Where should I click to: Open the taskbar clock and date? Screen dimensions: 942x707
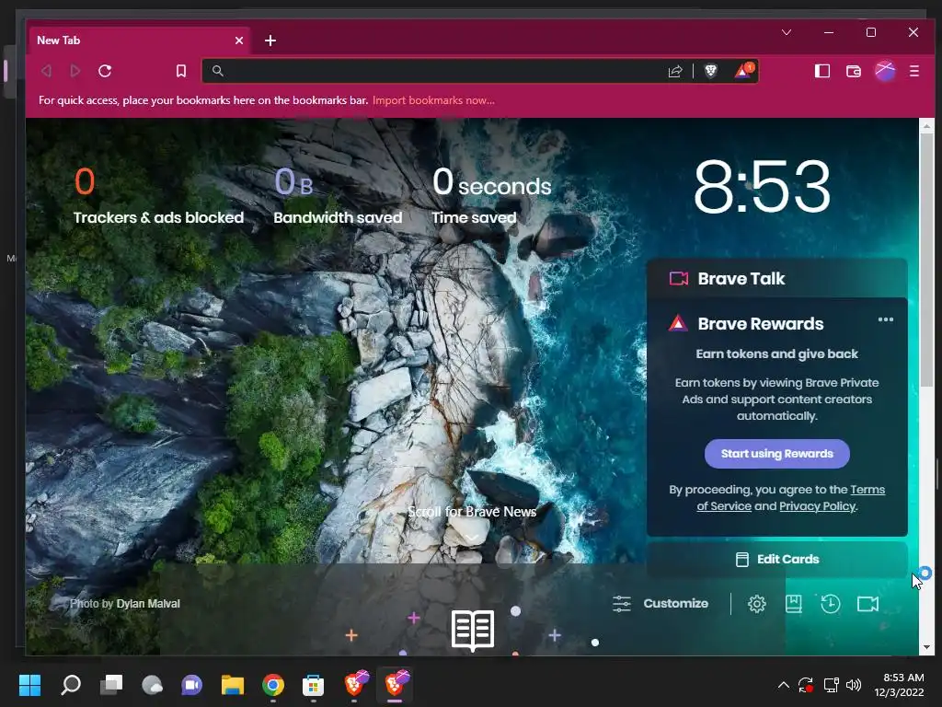899,685
